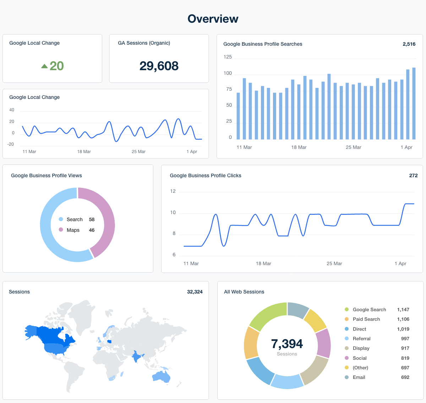Select the All Web Sessions card title
Screen dimensions: 426x403
pyautogui.click(x=244, y=292)
